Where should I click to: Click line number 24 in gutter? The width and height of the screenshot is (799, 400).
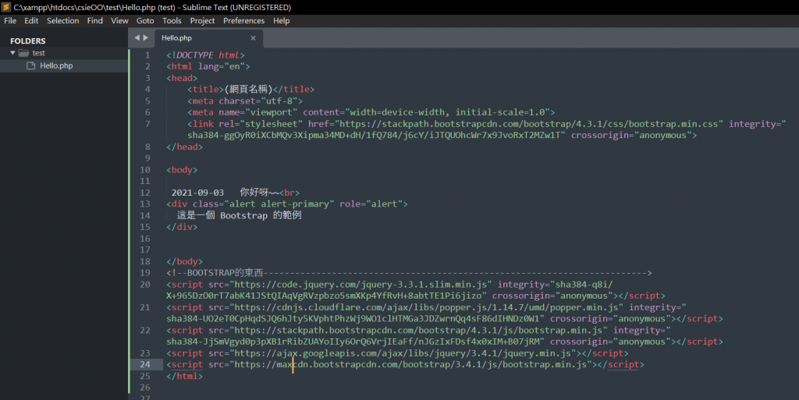point(144,364)
